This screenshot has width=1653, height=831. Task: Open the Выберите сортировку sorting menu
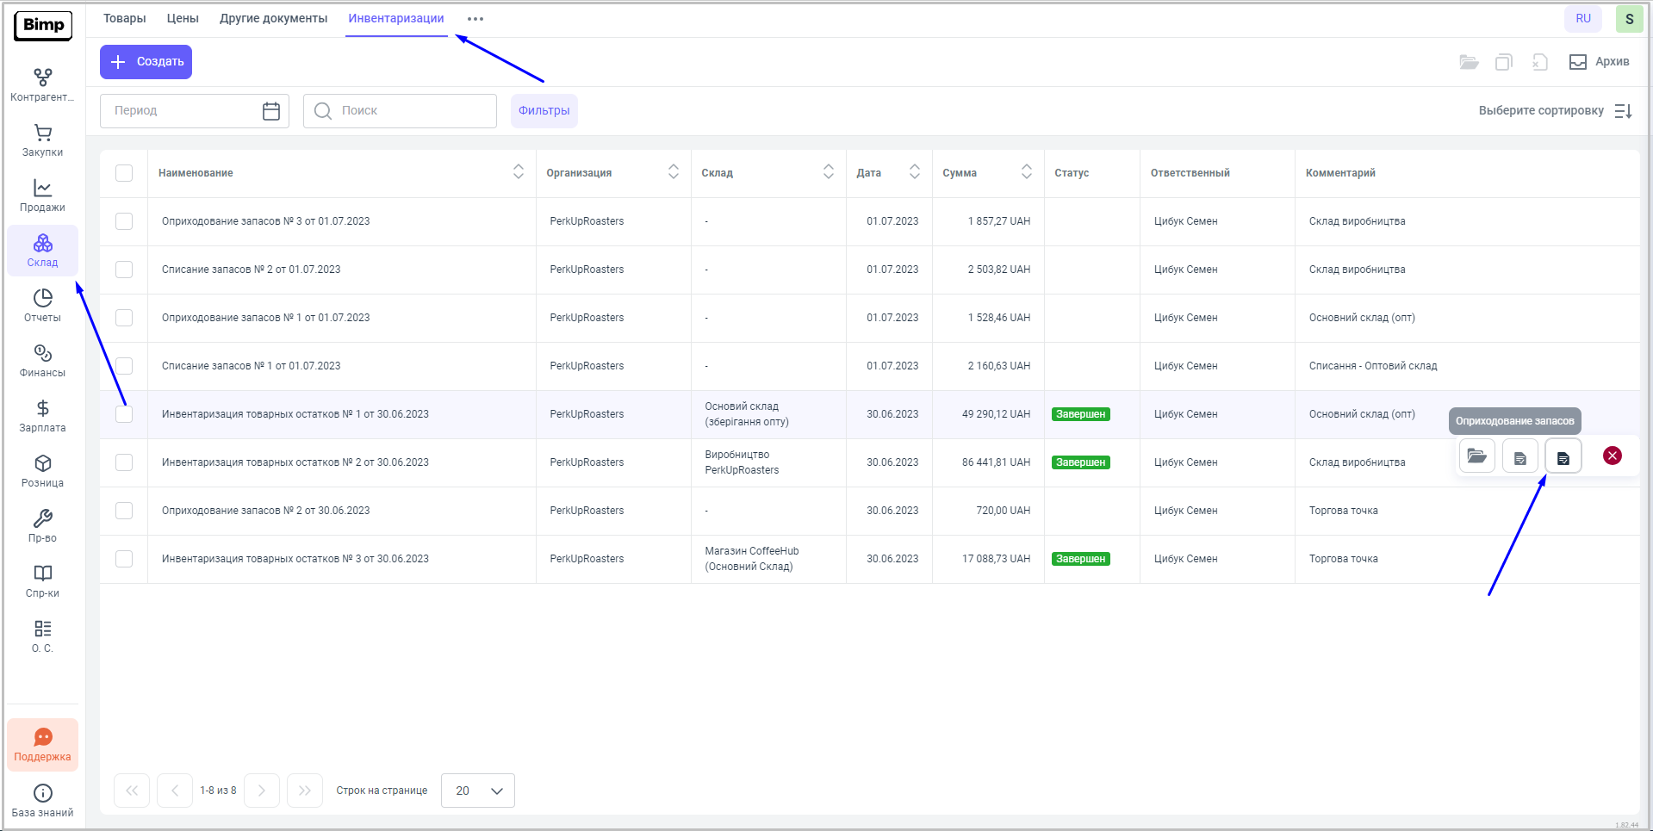[1555, 111]
